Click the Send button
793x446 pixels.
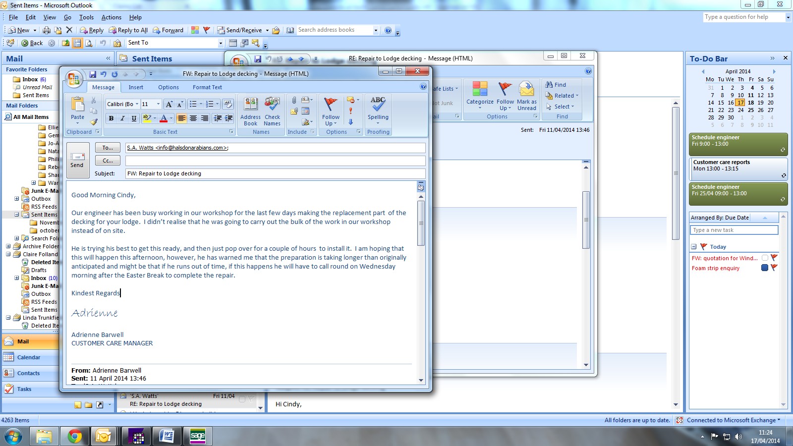pyautogui.click(x=77, y=161)
